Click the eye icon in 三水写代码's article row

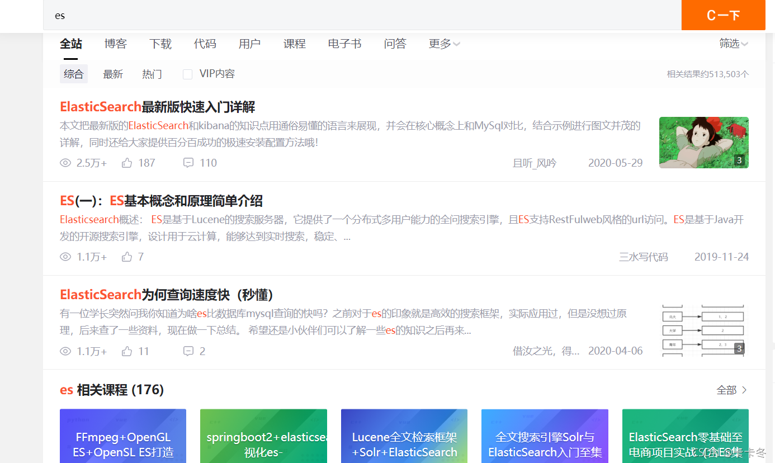[65, 257]
